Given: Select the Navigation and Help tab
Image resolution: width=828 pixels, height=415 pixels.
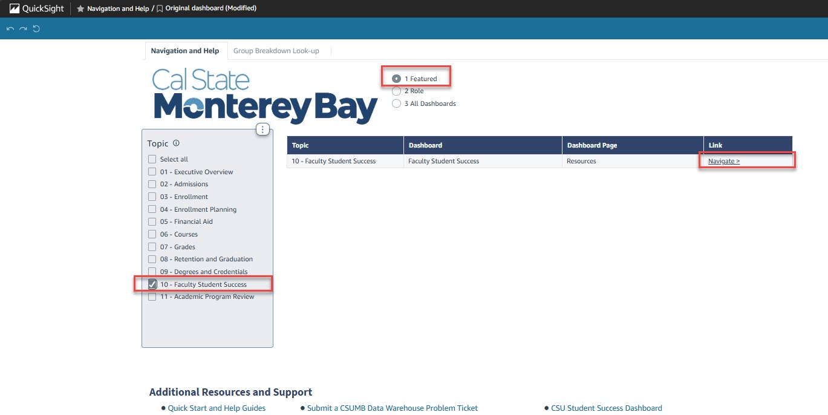Looking at the screenshot, I should (185, 51).
